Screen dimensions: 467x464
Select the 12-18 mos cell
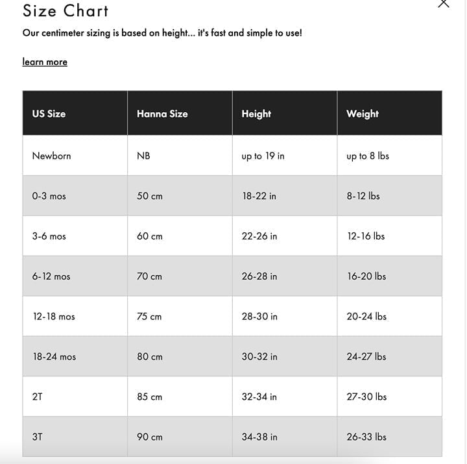point(75,316)
